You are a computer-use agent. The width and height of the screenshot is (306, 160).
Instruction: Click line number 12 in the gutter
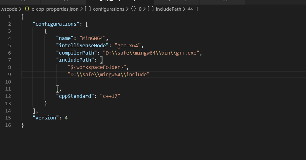[8, 96]
